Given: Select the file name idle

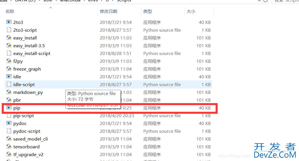Looking at the screenshot, I should pos(17,77).
